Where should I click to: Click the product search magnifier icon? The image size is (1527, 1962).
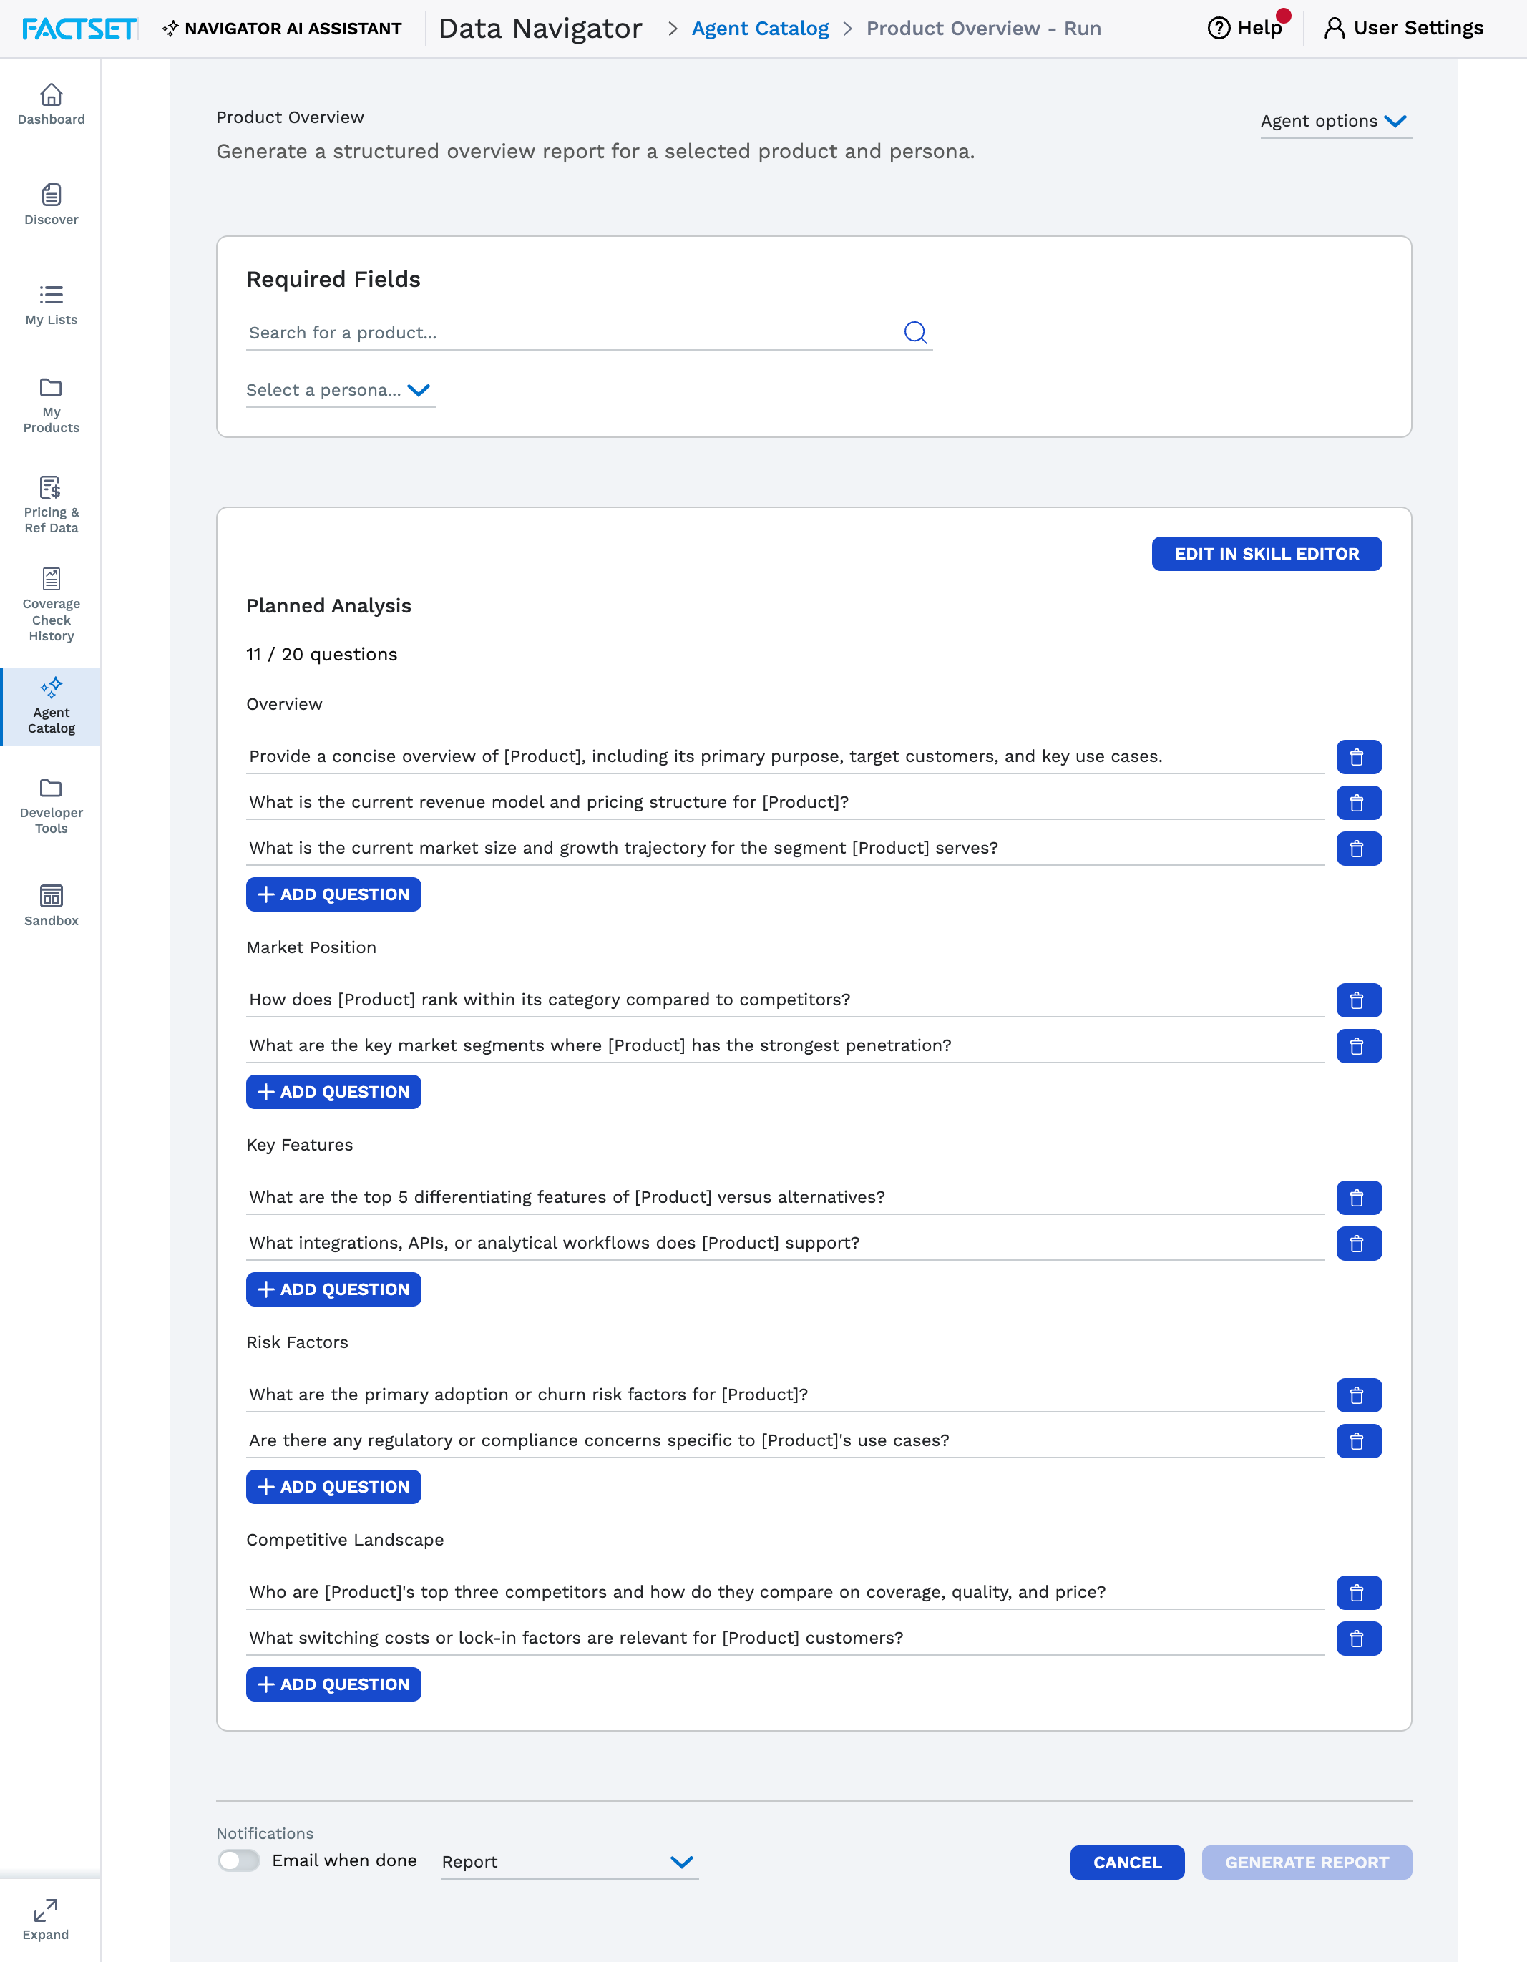coord(915,333)
